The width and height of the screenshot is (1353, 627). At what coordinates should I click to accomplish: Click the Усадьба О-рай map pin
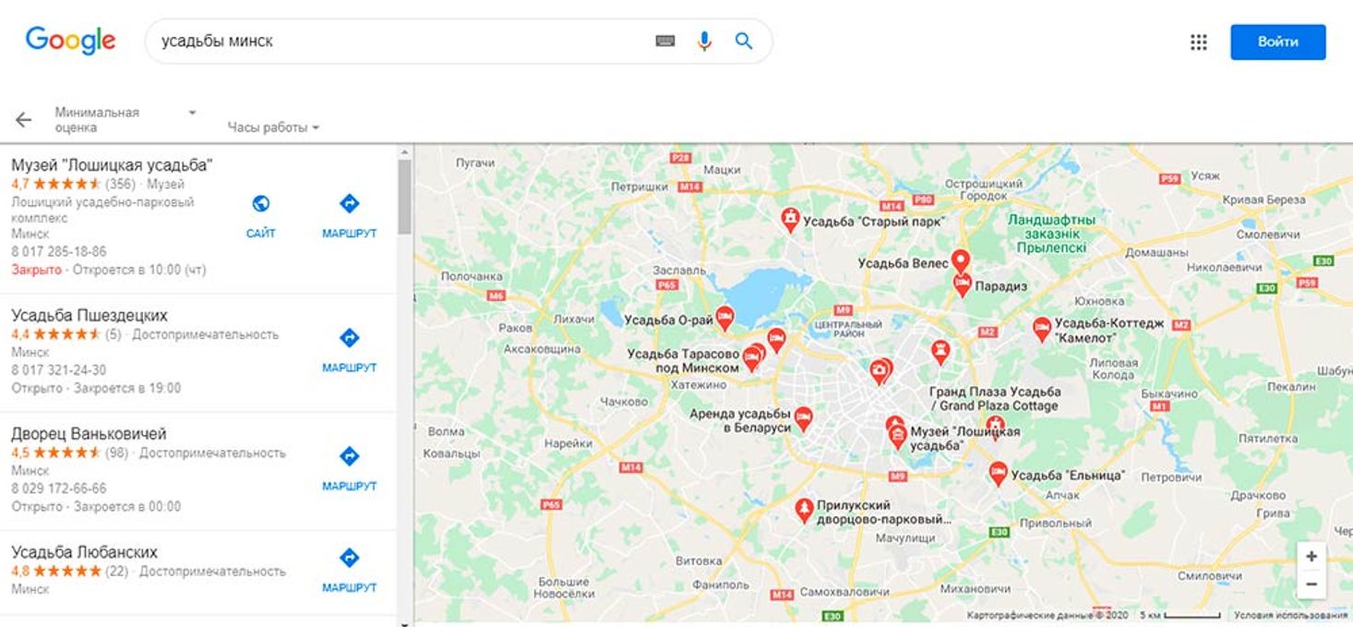coord(724,319)
